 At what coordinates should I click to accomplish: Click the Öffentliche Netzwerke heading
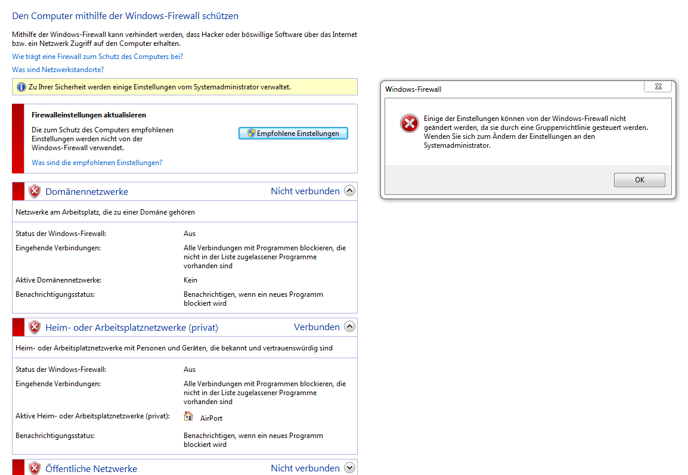coord(91,469)
